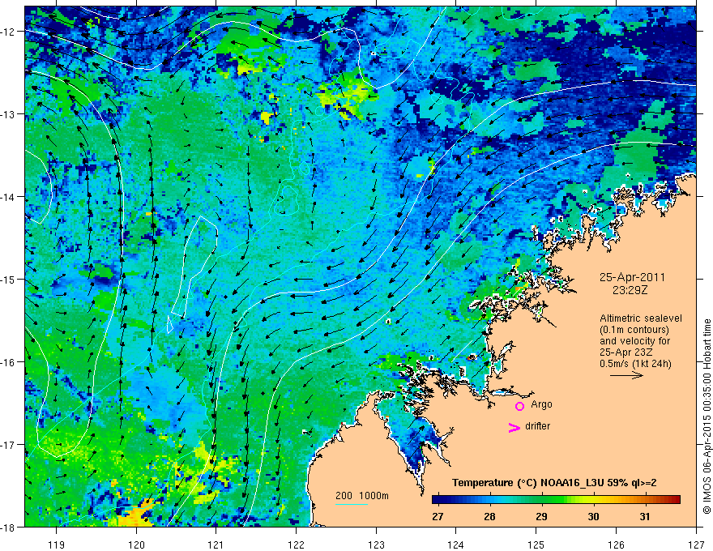Click the color bar label '29'
This screenshot has height=551, width=713.
541,516
